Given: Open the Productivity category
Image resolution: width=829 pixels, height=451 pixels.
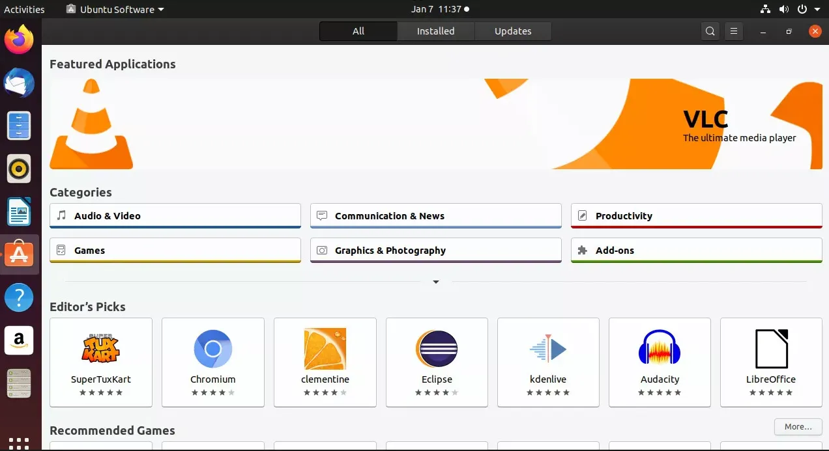Looking at the screenshot, I should pyautogui.click(x=697, y=216).
